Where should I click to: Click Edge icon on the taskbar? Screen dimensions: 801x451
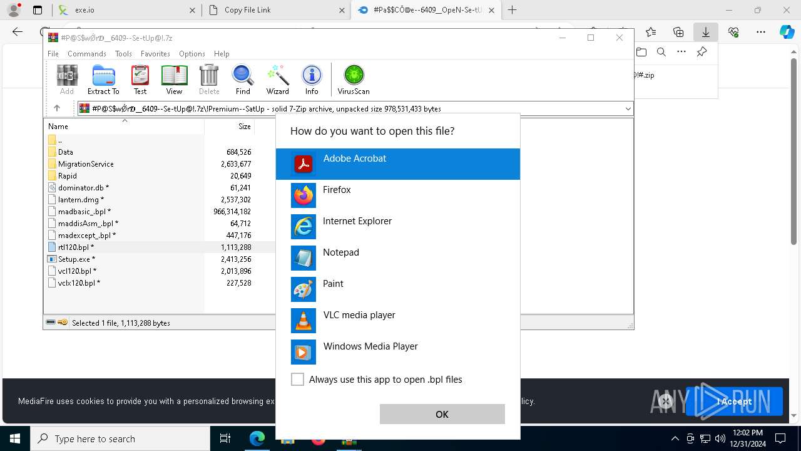[257, 439]
